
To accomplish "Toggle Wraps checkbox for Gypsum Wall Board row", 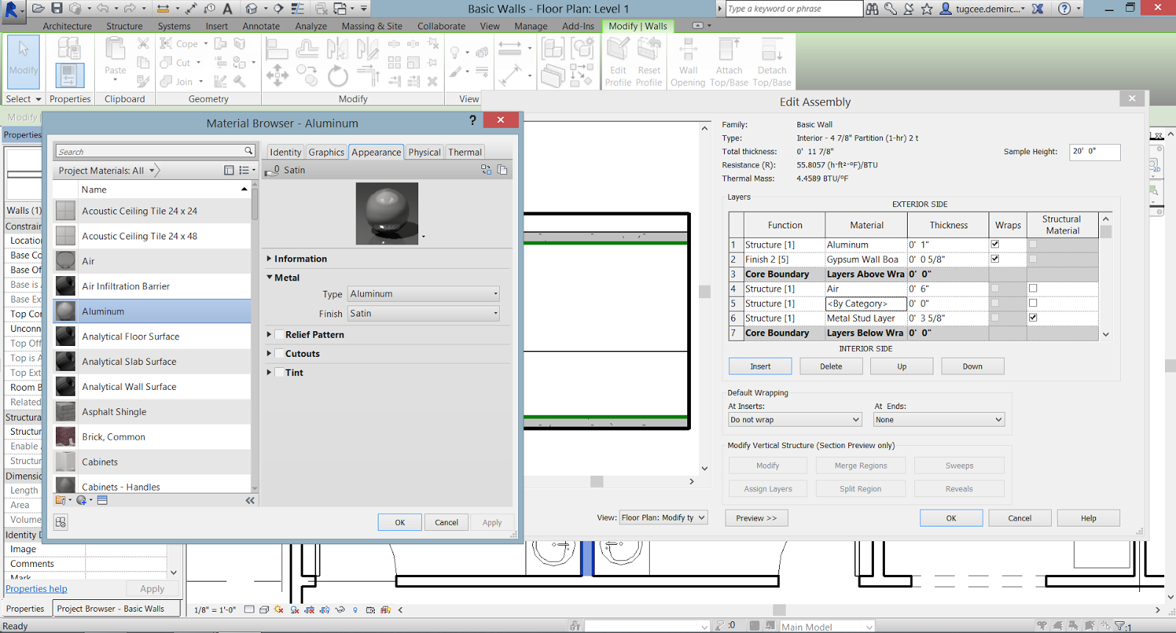I will coord(995,258).
